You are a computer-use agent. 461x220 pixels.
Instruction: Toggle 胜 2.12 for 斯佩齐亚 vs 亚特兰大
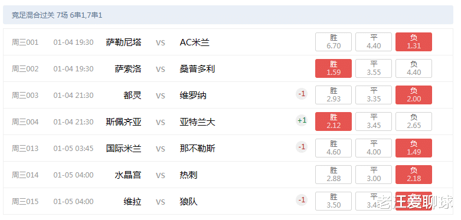[334, 122]
